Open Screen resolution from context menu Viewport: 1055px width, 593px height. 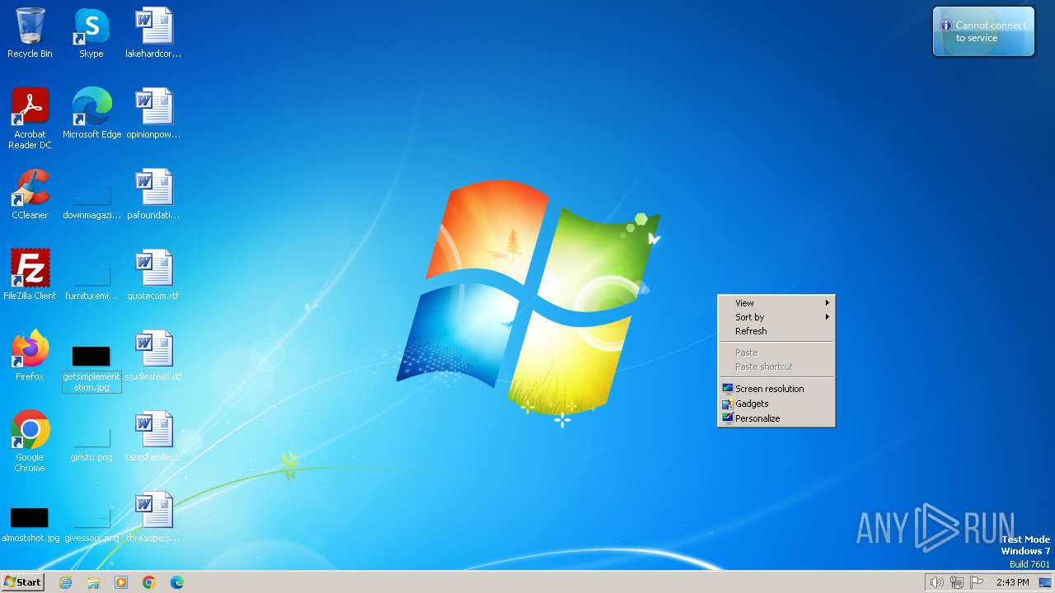[x=776, y=389]
